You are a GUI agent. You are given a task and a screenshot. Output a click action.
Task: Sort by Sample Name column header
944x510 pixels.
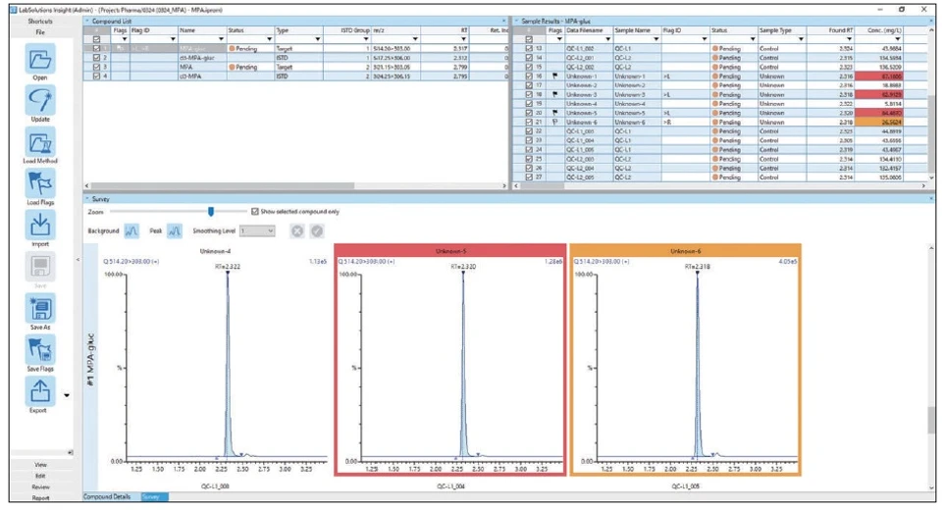638,30
